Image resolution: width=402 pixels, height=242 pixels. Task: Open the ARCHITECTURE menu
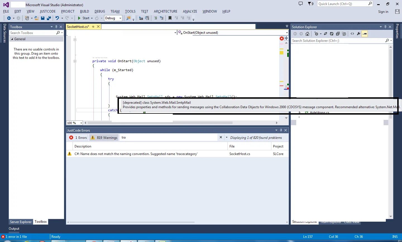(166, 11)
